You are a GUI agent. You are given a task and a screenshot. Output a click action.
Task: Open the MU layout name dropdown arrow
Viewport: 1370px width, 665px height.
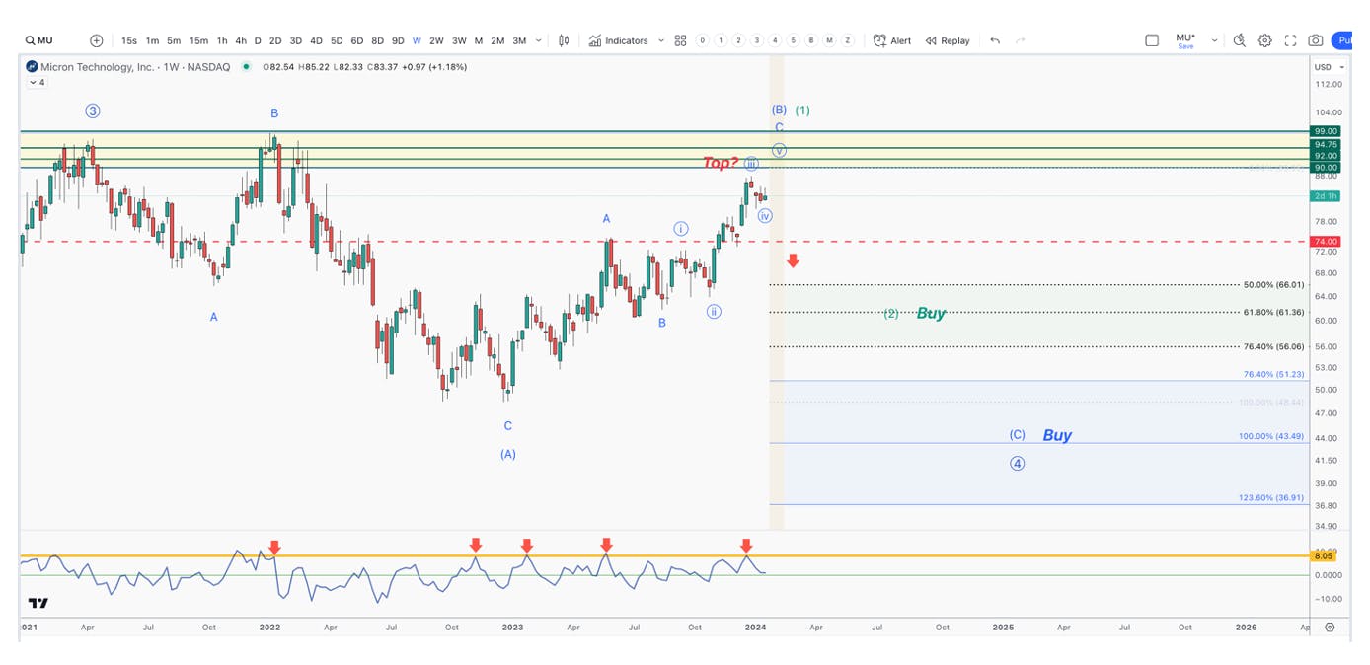(x=1214, y=40)
